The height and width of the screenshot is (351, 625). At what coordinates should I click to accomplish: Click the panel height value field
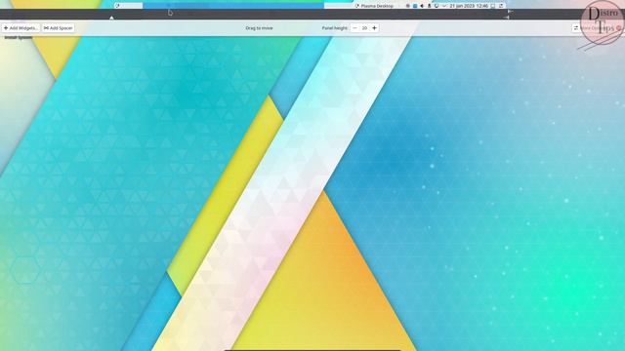click(x=364, y=28)
